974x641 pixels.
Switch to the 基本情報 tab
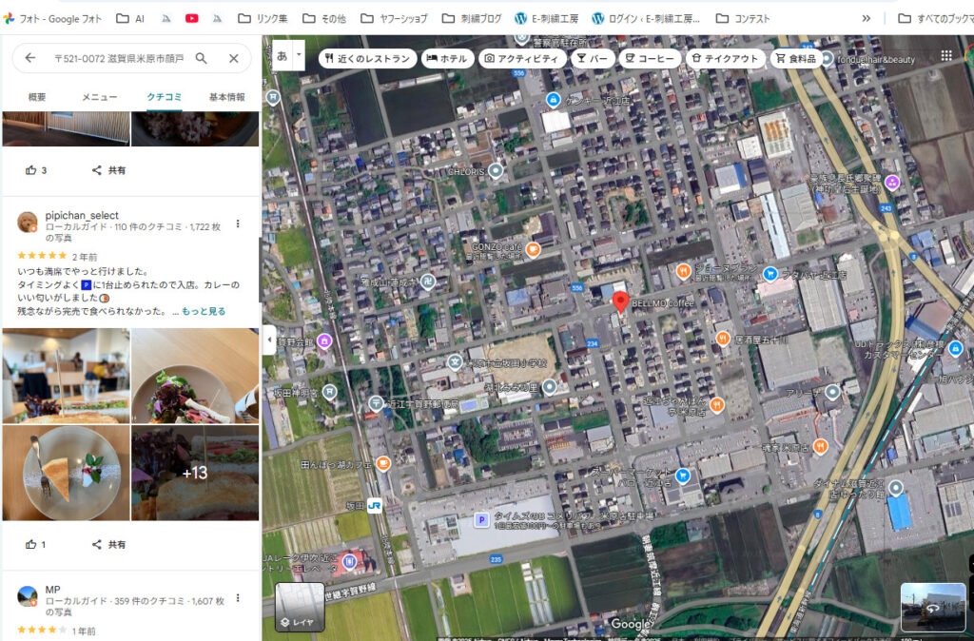click(x=226, y=97)
